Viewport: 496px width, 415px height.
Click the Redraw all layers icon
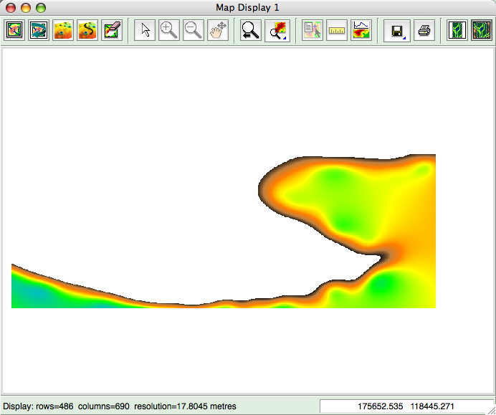(39, 30)
